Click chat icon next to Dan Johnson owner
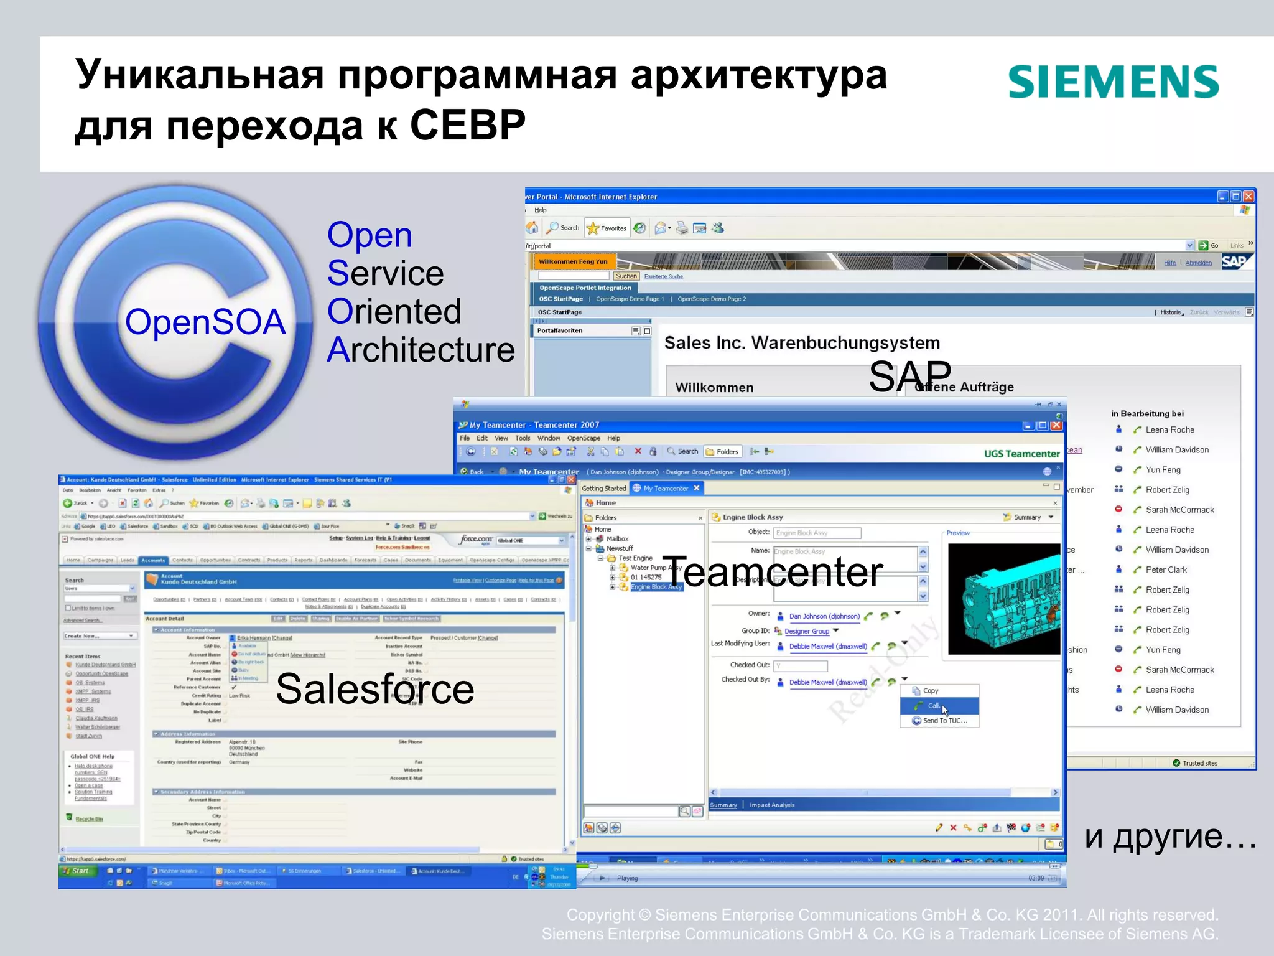1274x956 pixels. (x=884, y=616)
